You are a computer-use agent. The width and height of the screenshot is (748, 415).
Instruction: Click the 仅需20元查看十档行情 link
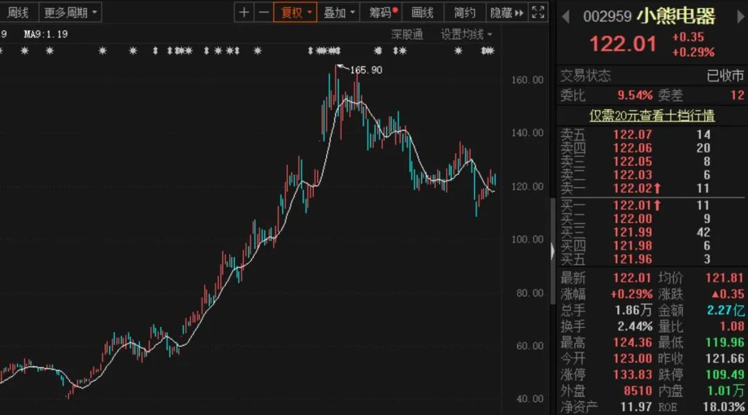(652, 115)
